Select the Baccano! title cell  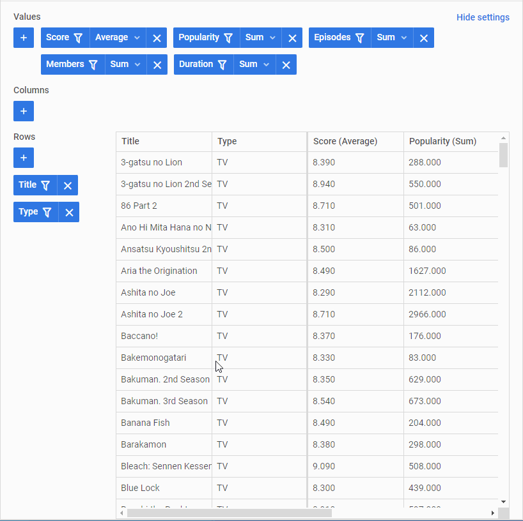[x=164, y=336]
